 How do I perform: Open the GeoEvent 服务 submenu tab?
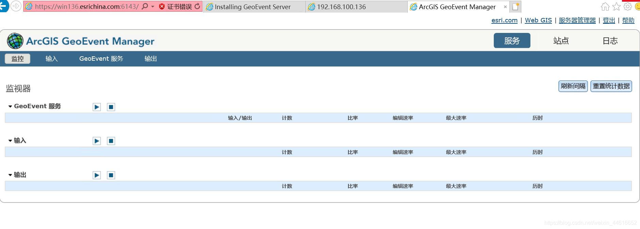point(101,59)
